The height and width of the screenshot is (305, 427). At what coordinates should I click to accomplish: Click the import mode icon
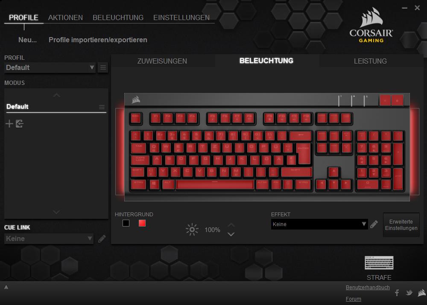20,124
